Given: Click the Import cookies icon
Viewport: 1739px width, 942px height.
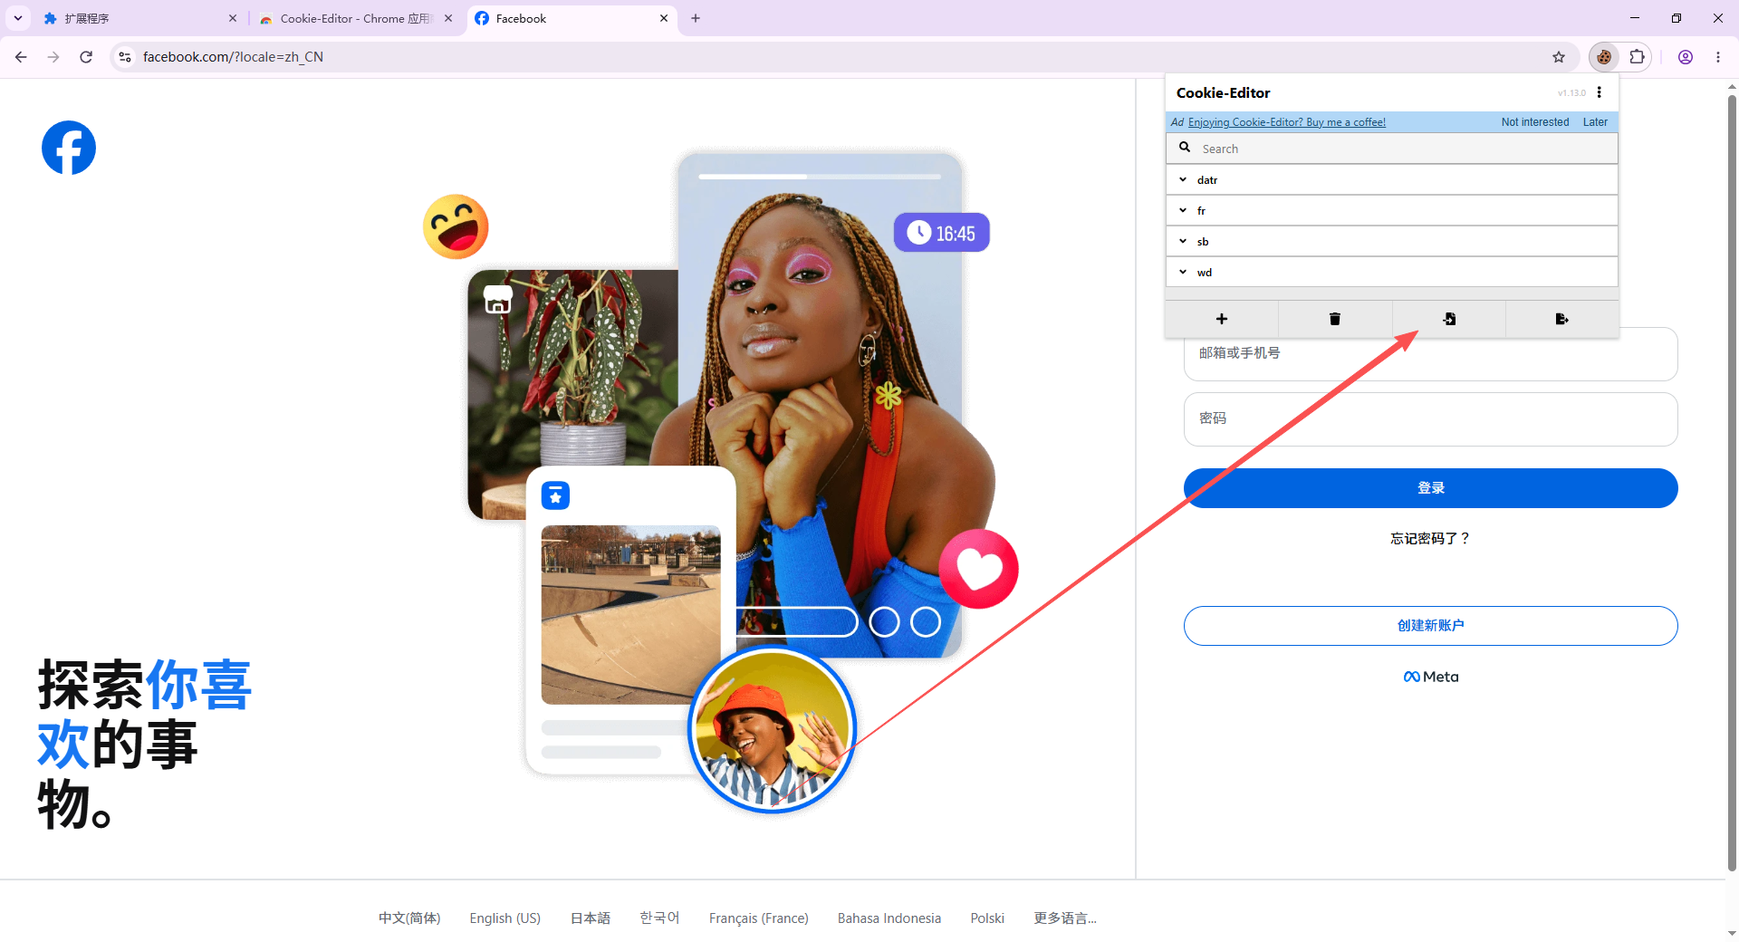Looking at the screenshot, I should [1449, 319].
